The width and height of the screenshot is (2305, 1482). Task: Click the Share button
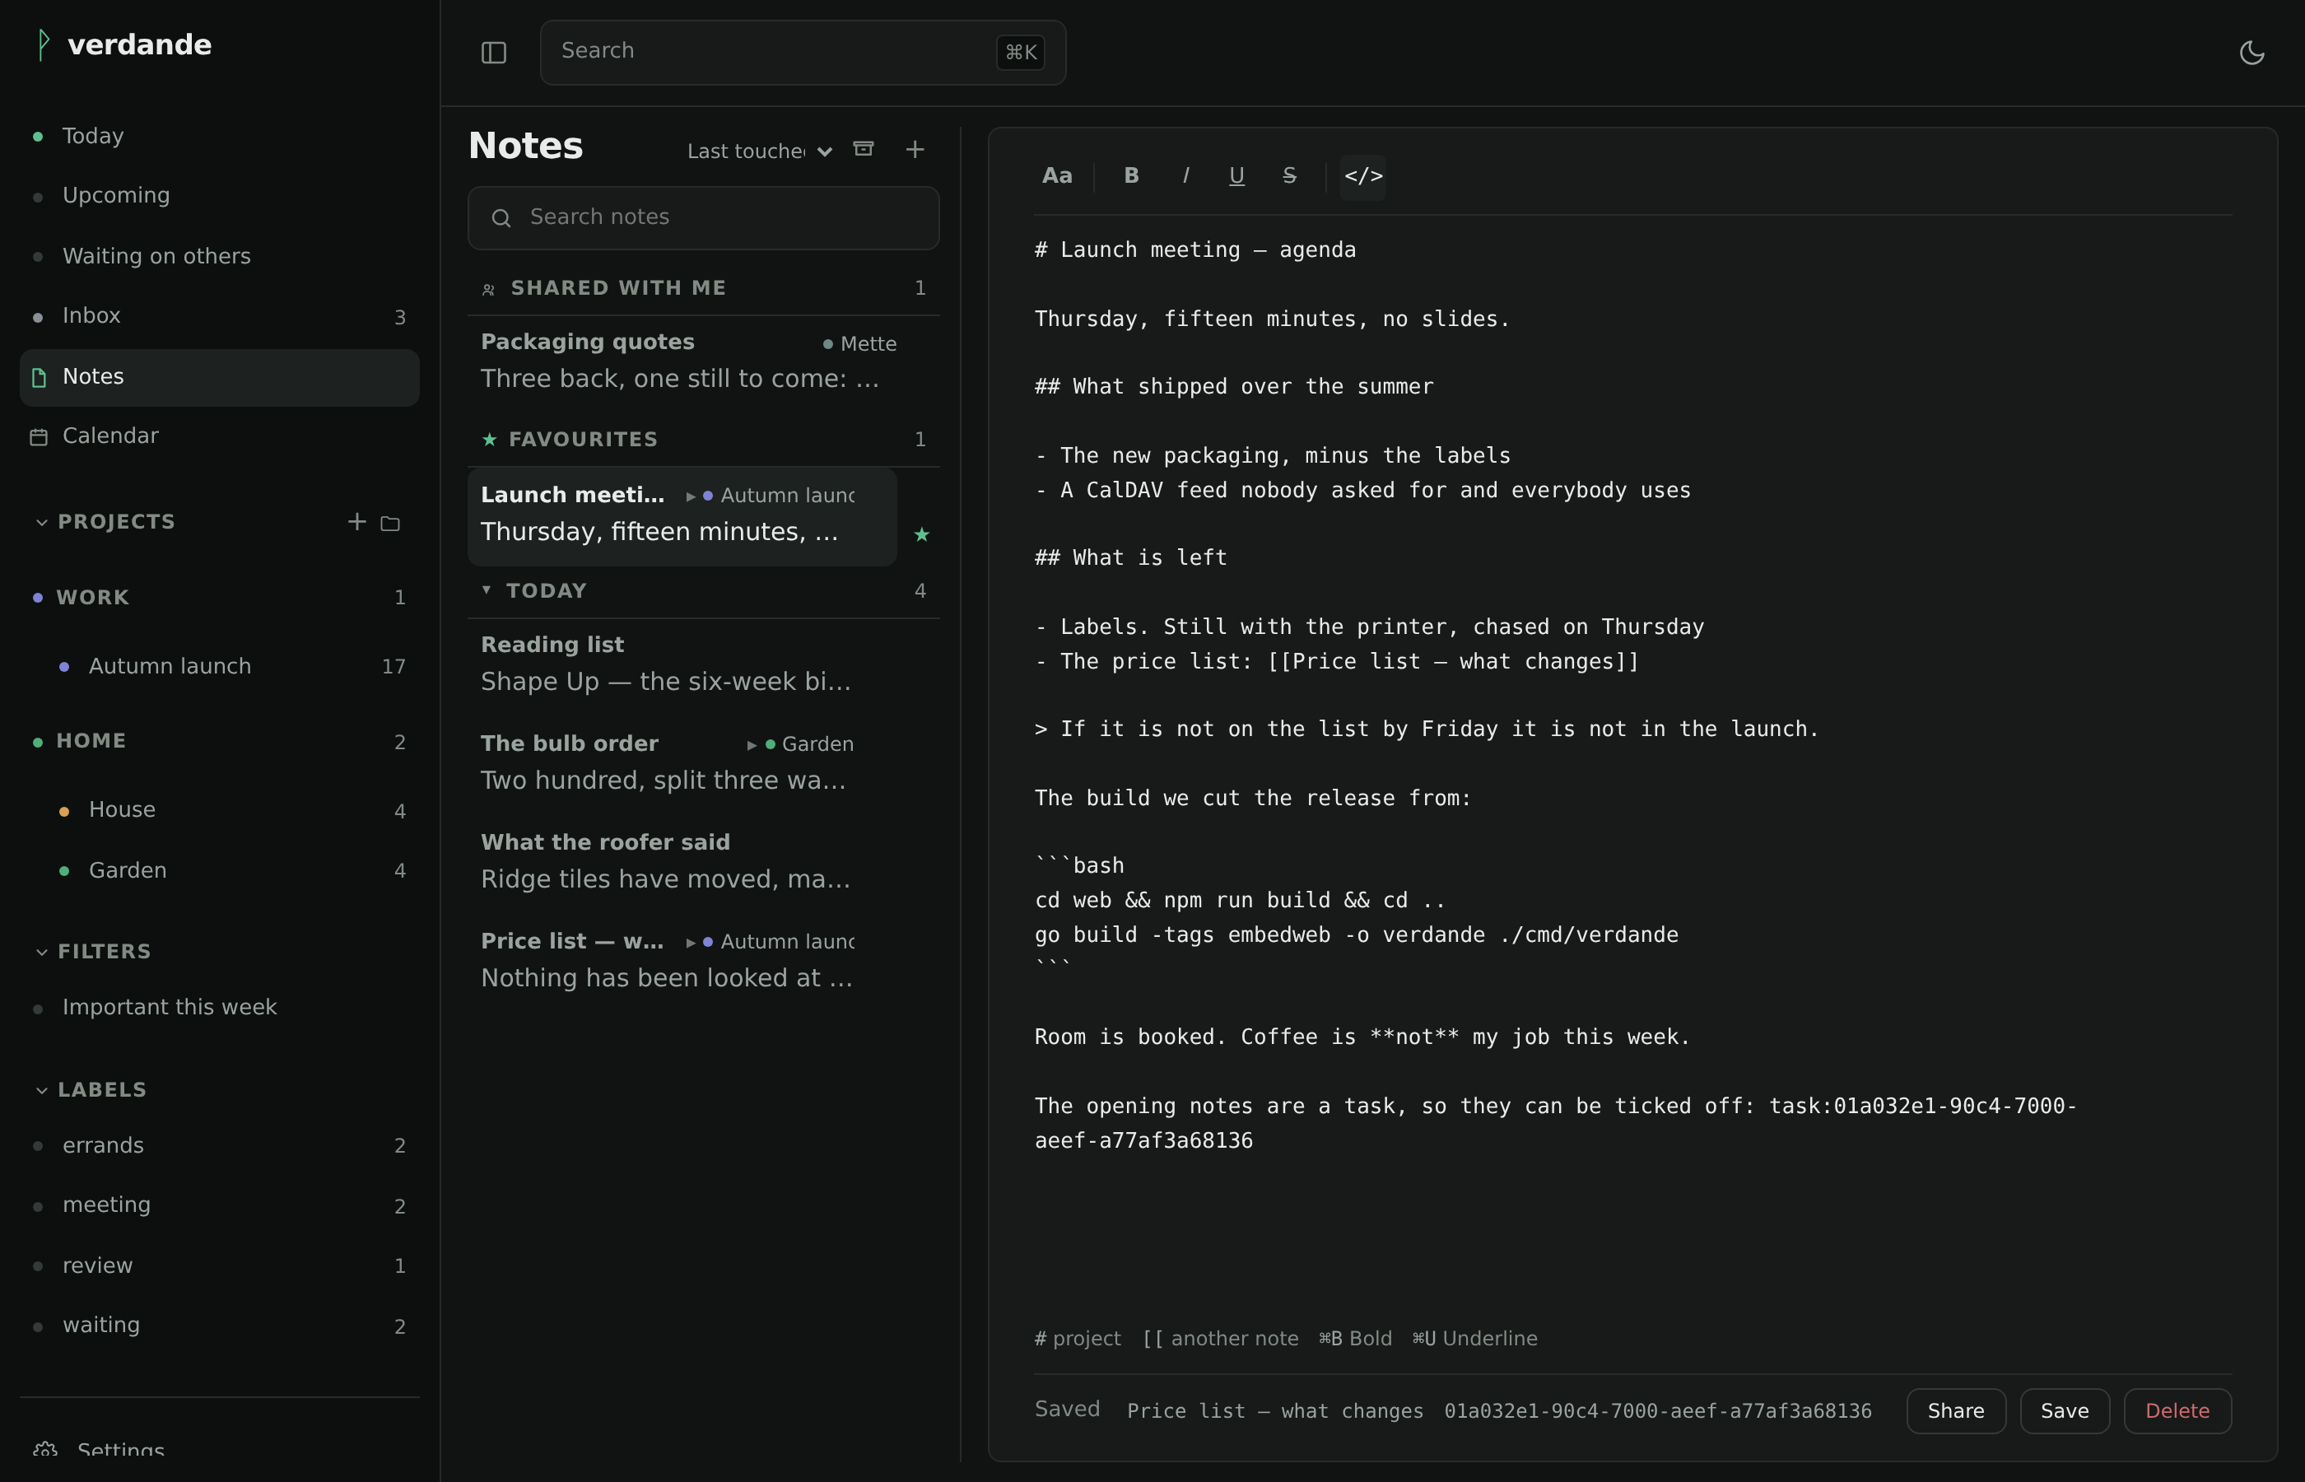[x=1956, y=1411]
